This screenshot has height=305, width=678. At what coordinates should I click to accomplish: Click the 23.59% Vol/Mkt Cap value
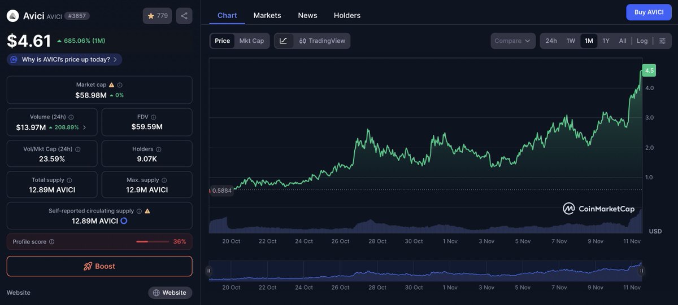52,159
